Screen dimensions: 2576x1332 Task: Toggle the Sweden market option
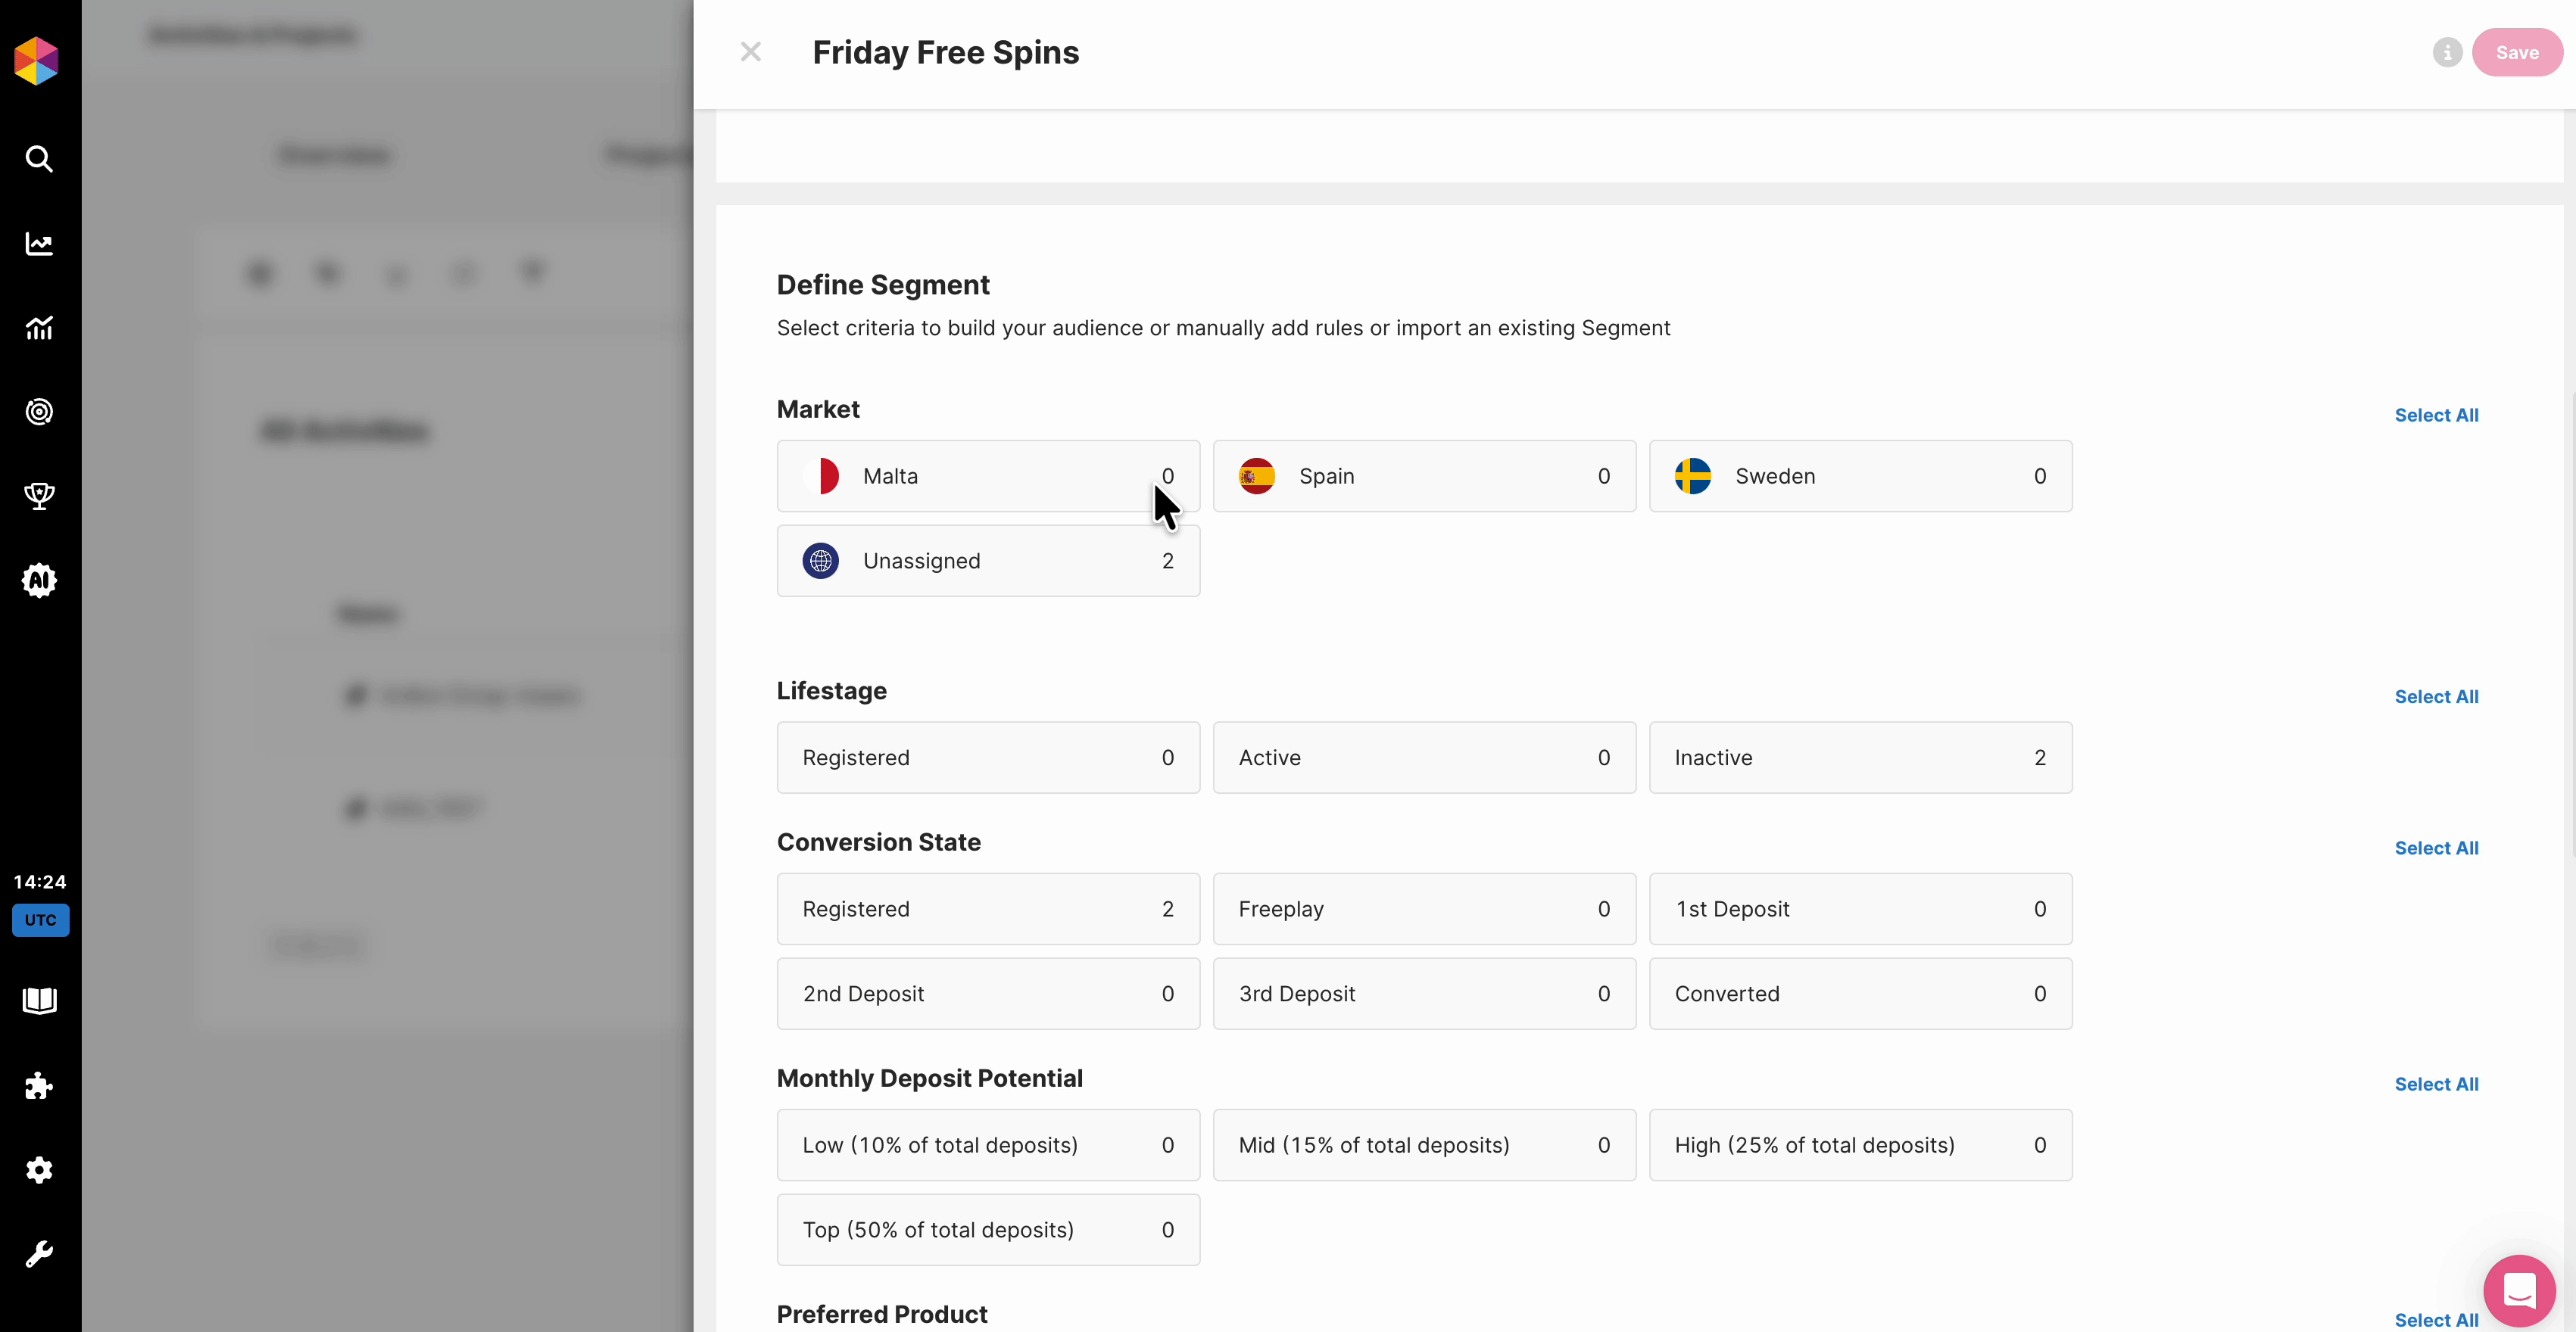coord(1860,477)
